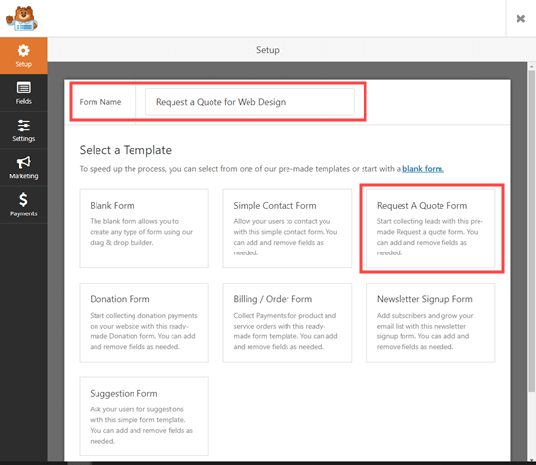Pick the Suggestion Form template
Viewport: 536px width, 465px height.
tap(143, 416)
